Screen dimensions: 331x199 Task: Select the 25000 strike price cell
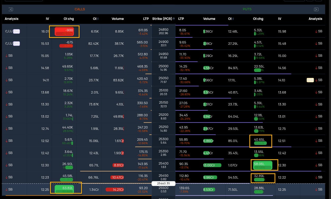[x=163, y=68]
